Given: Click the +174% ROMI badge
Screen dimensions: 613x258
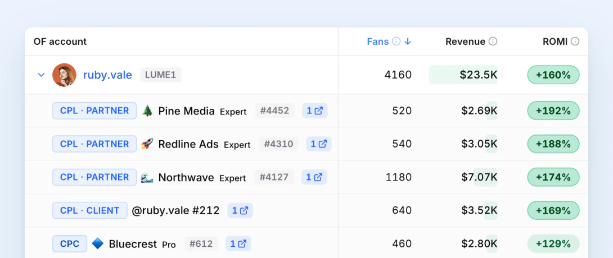Looking at the screenshot, I should point(553,177).
